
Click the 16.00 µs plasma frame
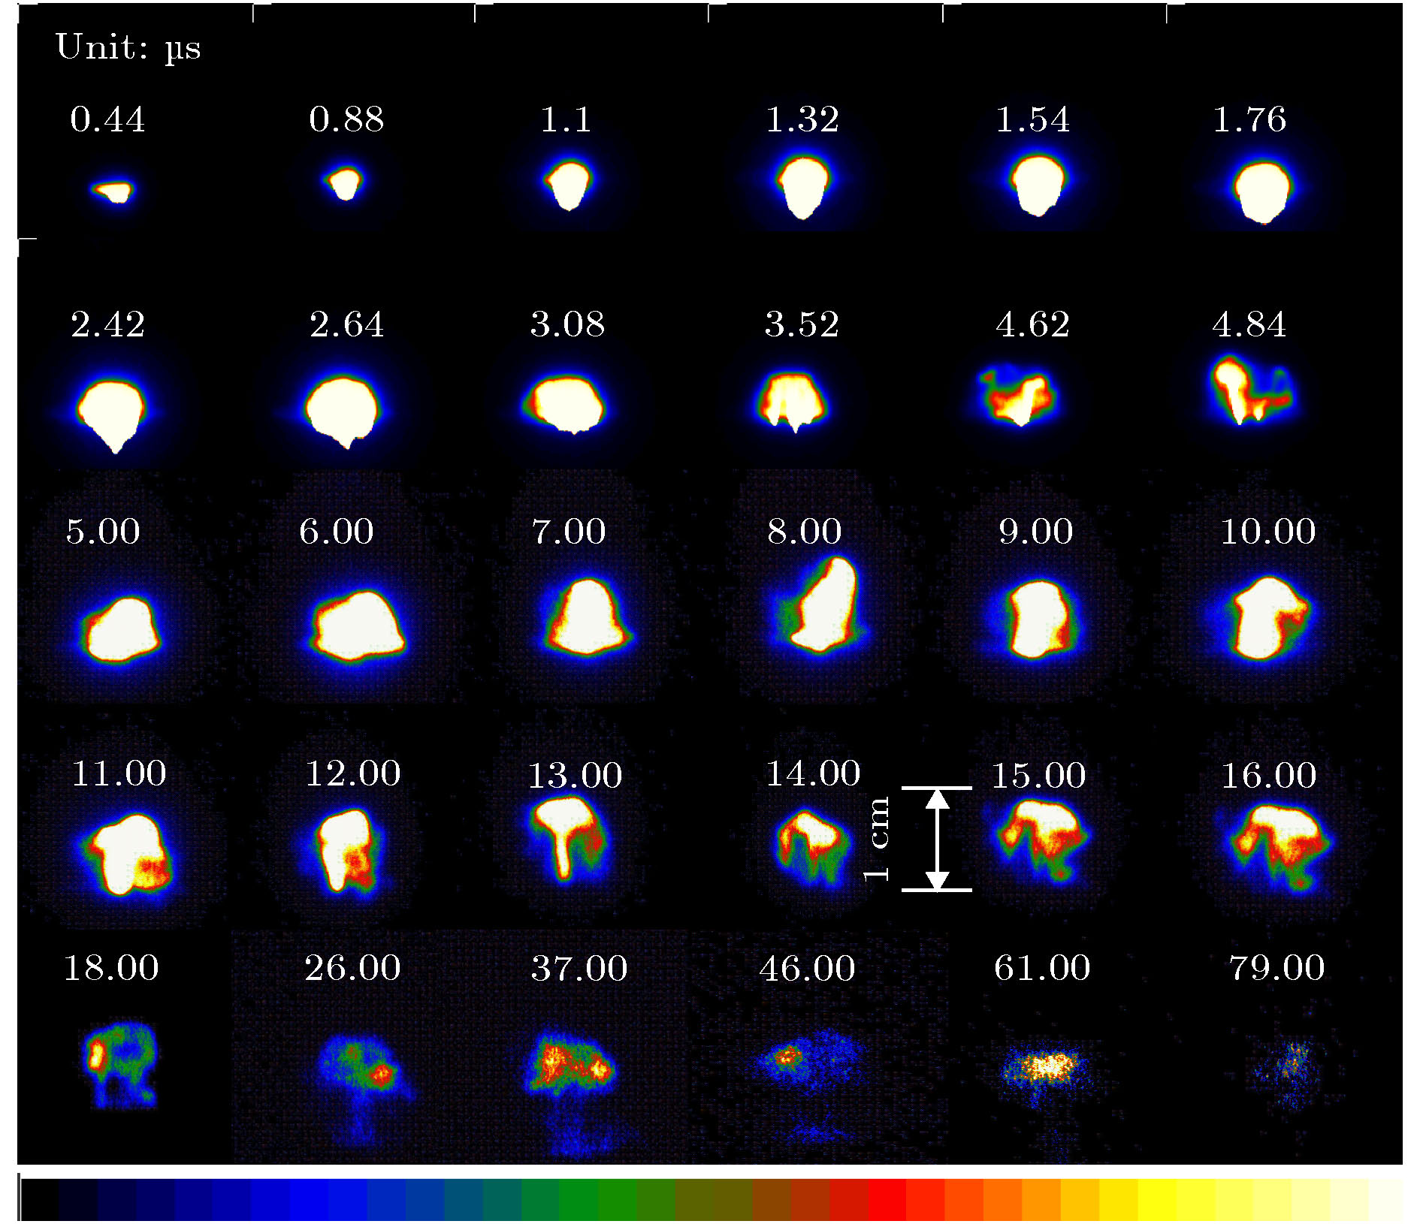1277,843
